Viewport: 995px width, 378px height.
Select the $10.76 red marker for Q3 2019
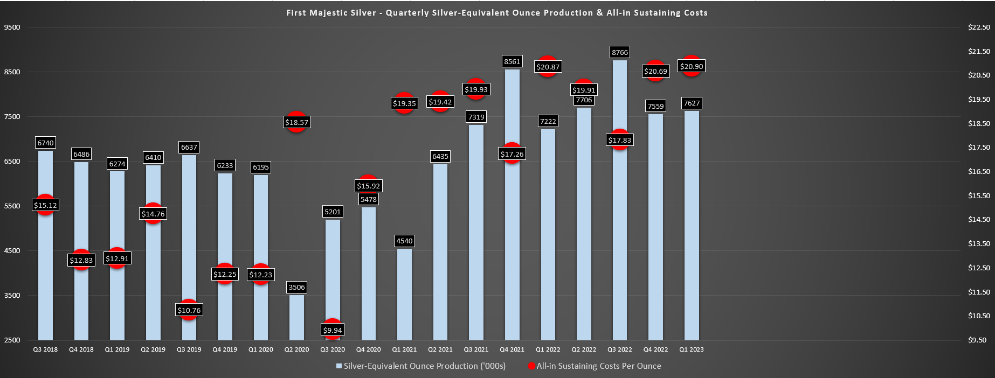(189, 310)
